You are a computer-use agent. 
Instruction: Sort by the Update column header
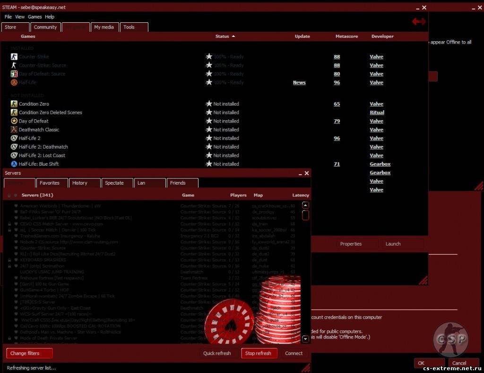coord(302,36)
